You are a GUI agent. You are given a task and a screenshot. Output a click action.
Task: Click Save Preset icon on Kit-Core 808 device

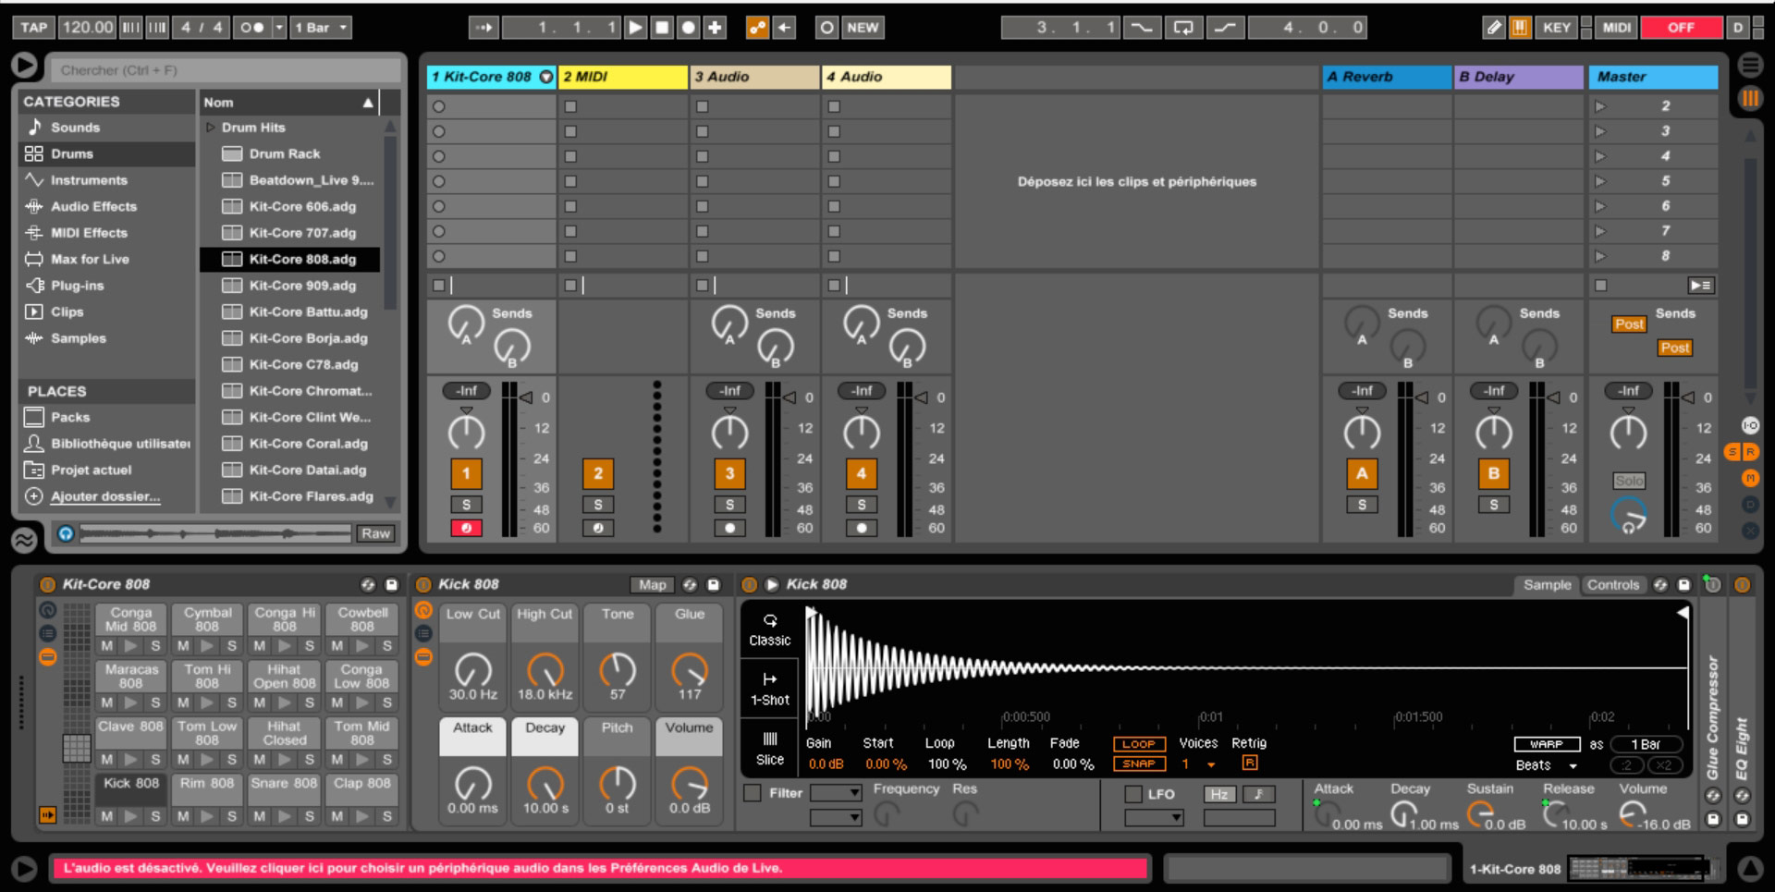click(391, 584)
